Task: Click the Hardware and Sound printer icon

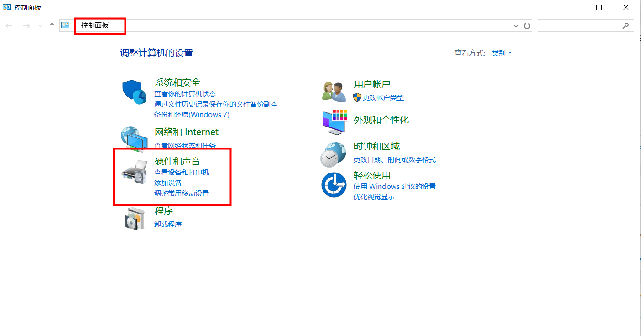Action: [x=134, y=173]
